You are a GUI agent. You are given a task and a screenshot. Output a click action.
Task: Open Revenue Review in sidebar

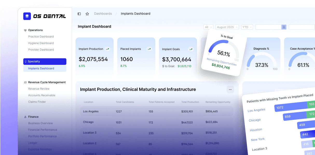click(39, 89)
